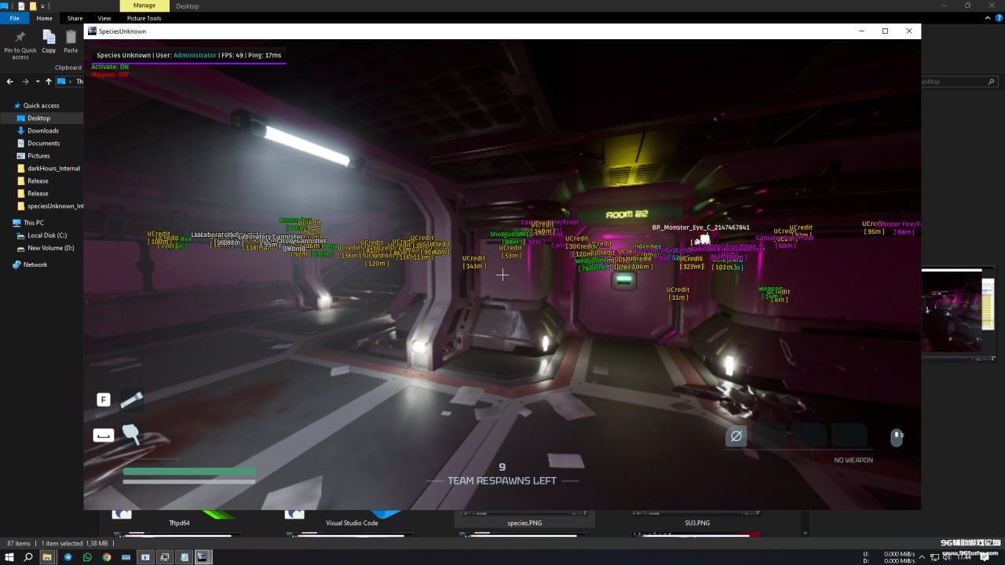Open Telegram from the taskbar
The height and width of the screenshot is (565, 1005).
point(68,557)
